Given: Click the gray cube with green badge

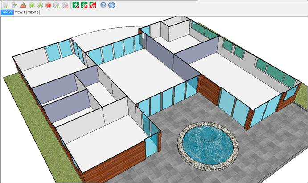Looking at the screenshot, I should [x=57, y=5].
